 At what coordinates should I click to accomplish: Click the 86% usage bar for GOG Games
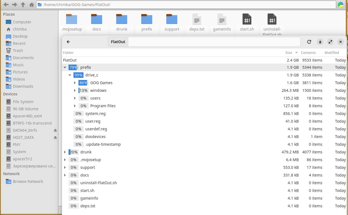pyautogui.click(x=83, y=83)
